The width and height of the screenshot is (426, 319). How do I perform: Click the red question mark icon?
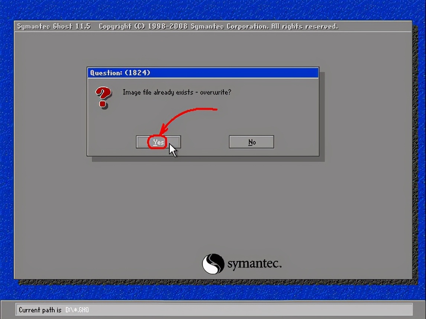tap(103, 97)
